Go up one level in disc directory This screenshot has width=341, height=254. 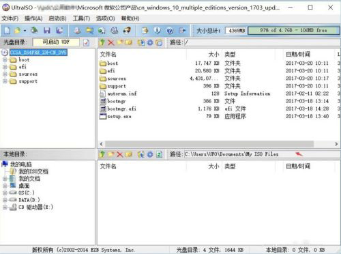102,42
